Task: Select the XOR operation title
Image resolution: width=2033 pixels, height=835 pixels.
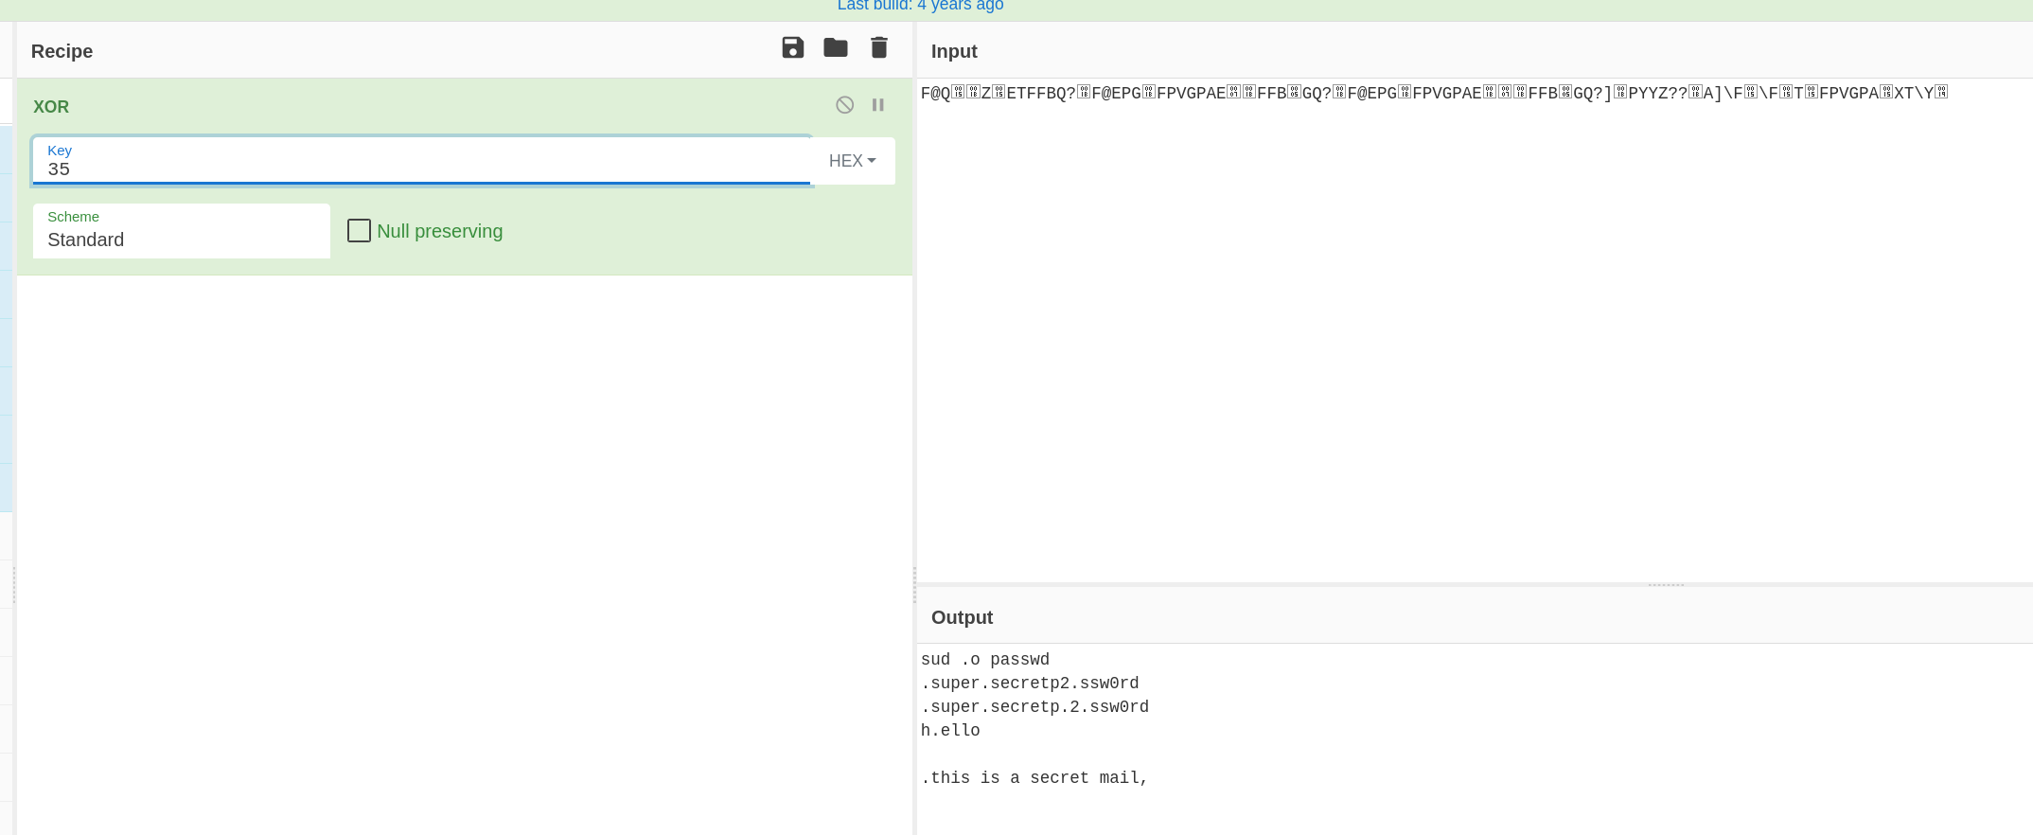Action: [x=51, y=107]
